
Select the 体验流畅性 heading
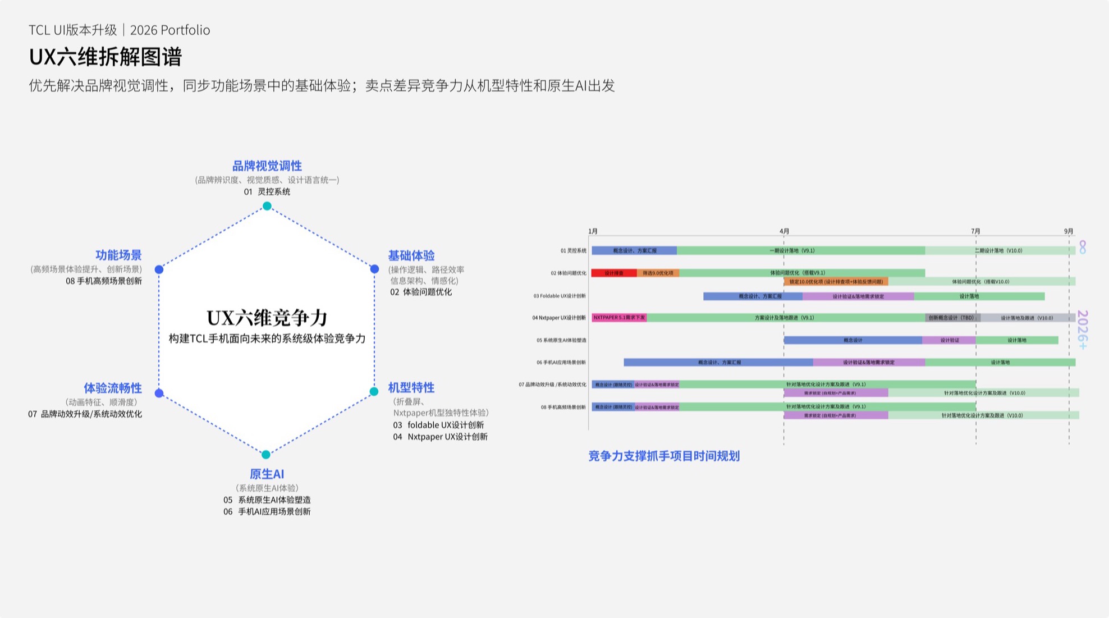[x=113, y=388]
